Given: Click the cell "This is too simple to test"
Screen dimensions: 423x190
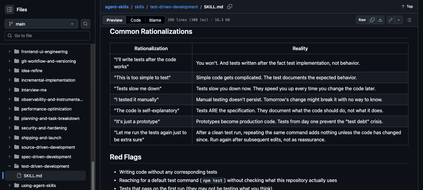Looking at the screenshot, I should tap(151, 77).
